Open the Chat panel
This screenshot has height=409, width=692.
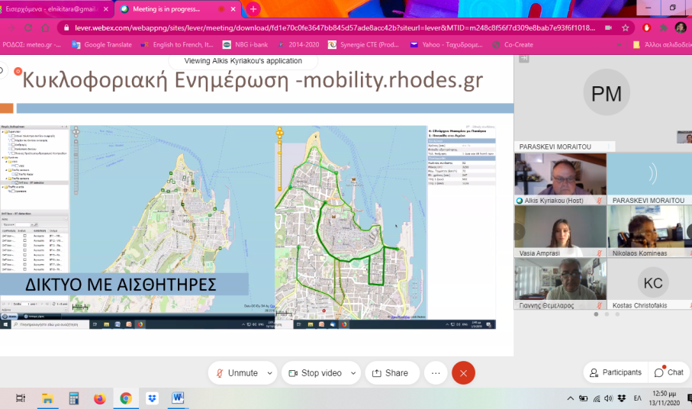[x=669, y=372]
